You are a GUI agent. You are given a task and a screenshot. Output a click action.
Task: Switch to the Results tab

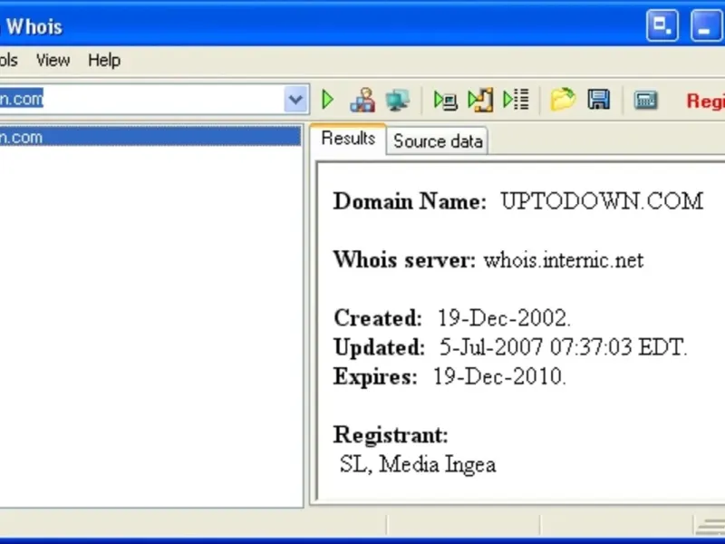tap(348, 139)
